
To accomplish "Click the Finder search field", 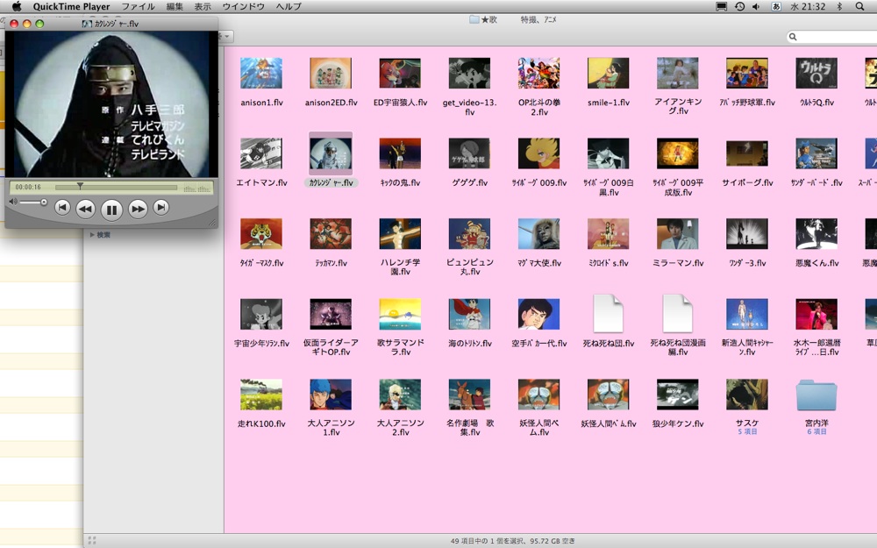I will 831,36.
